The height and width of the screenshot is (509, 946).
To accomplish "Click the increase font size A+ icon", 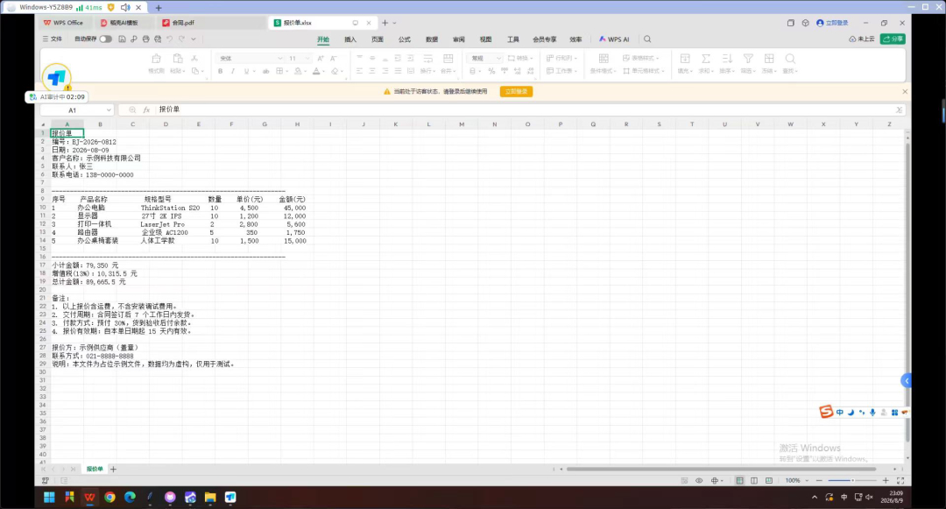I will click(x=321, y=59).
